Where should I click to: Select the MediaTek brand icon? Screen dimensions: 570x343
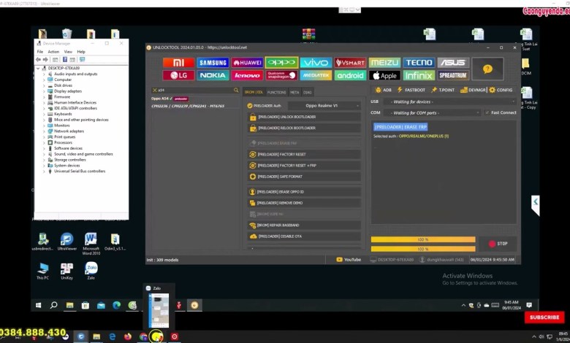(x=316, y=75)
